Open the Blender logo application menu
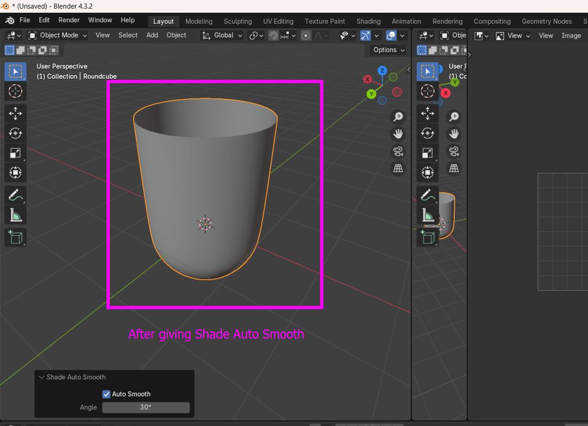Screen dimensions: 588x426 point(10,20)
